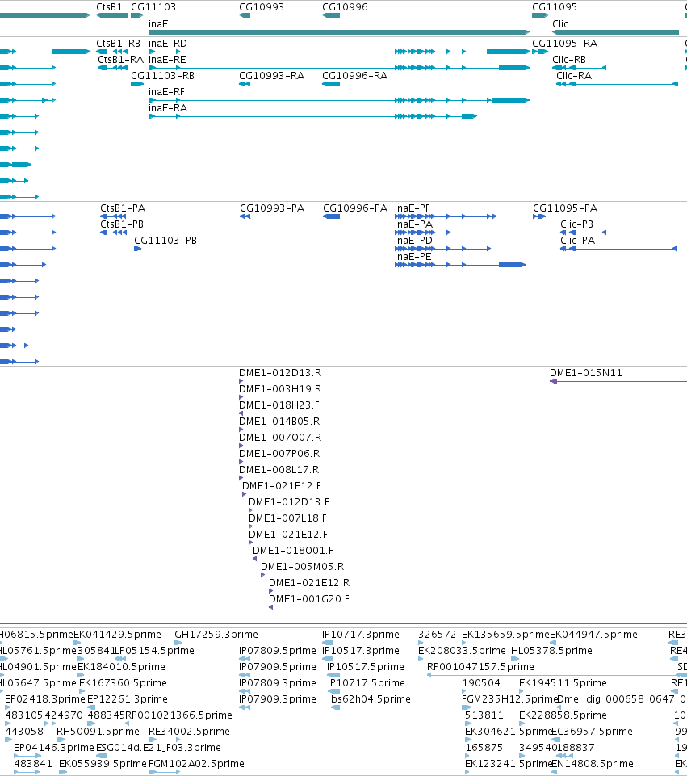Click the inaE-PA protein label

413,224
